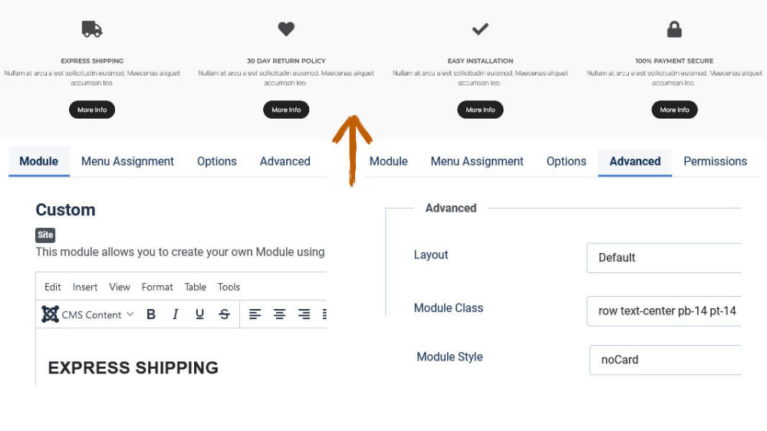Open the CMS Content dropdown
This screenshot has width=767, height=431.
[97, 314]
